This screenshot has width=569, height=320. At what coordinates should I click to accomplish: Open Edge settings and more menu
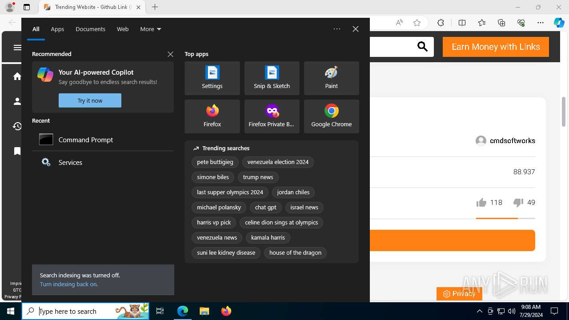point(541,23)
